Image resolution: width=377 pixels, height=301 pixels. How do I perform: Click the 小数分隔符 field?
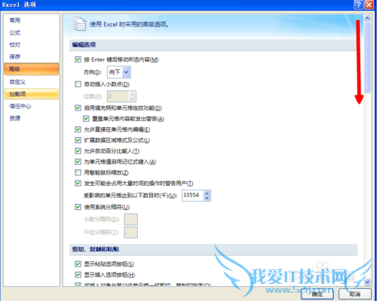[130, 220]
